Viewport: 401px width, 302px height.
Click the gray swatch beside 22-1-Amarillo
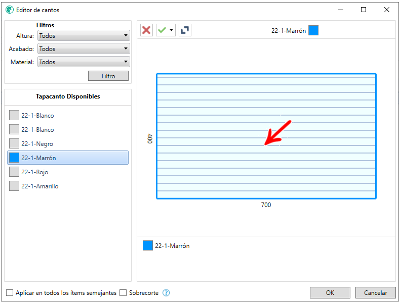14,186
